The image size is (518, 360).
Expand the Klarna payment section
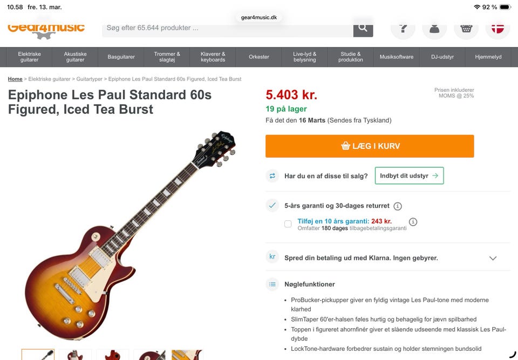[493, 258]
